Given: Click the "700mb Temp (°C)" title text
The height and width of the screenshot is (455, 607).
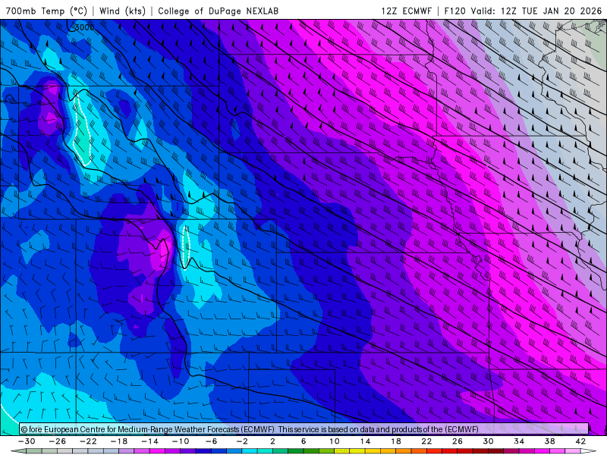Looking at the screenshot, I should (x=46, y=11).
